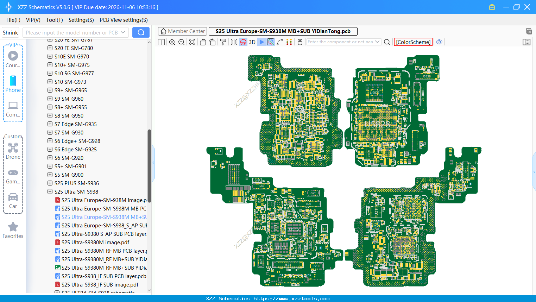This screenshot has height=302, width=536.
Task: Select the Computer category
Action: point(13,109)
